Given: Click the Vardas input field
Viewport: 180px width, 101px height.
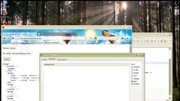Looking at the screenshot, I should [20, 48].
